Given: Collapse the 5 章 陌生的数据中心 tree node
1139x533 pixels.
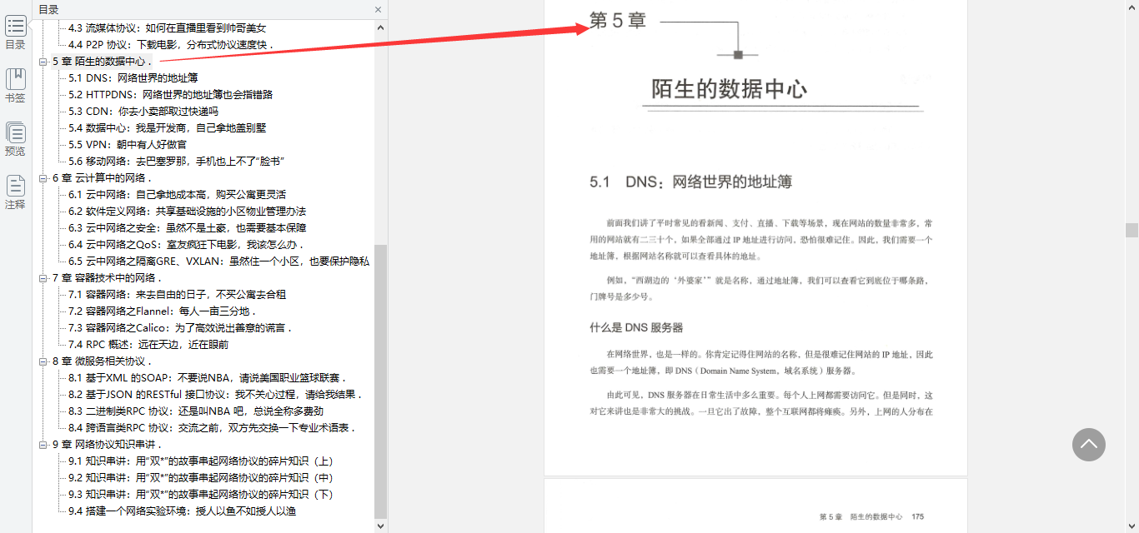Looking at the screenshot, I should point(43,62).
